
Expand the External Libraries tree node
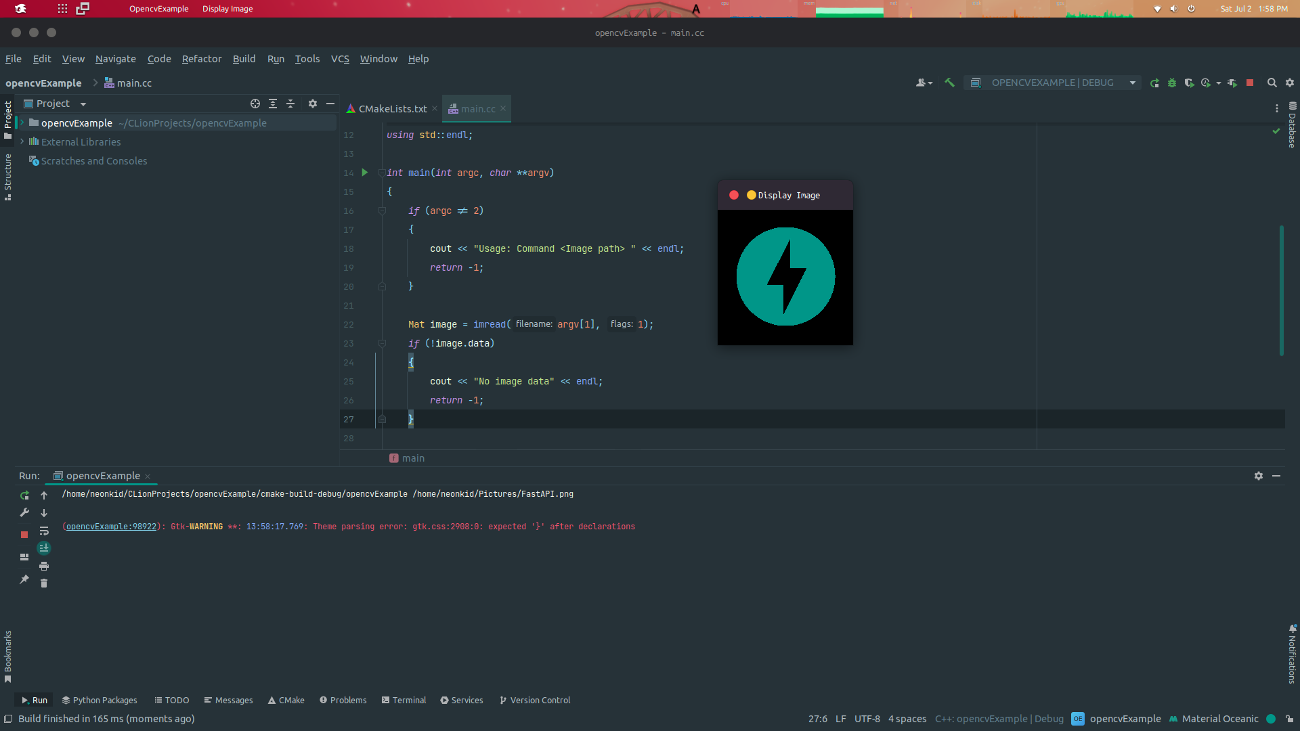(22, 141)
